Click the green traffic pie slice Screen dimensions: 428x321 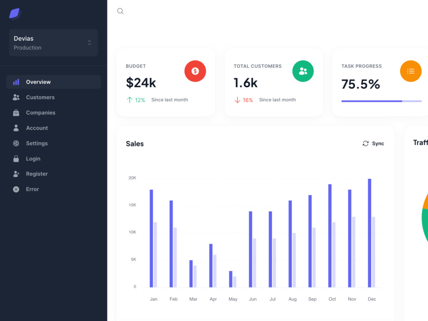pyautogui.click(x=425, y=225)
